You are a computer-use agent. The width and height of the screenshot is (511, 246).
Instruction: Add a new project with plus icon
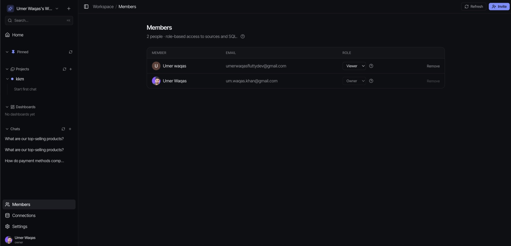pos(71,69)
